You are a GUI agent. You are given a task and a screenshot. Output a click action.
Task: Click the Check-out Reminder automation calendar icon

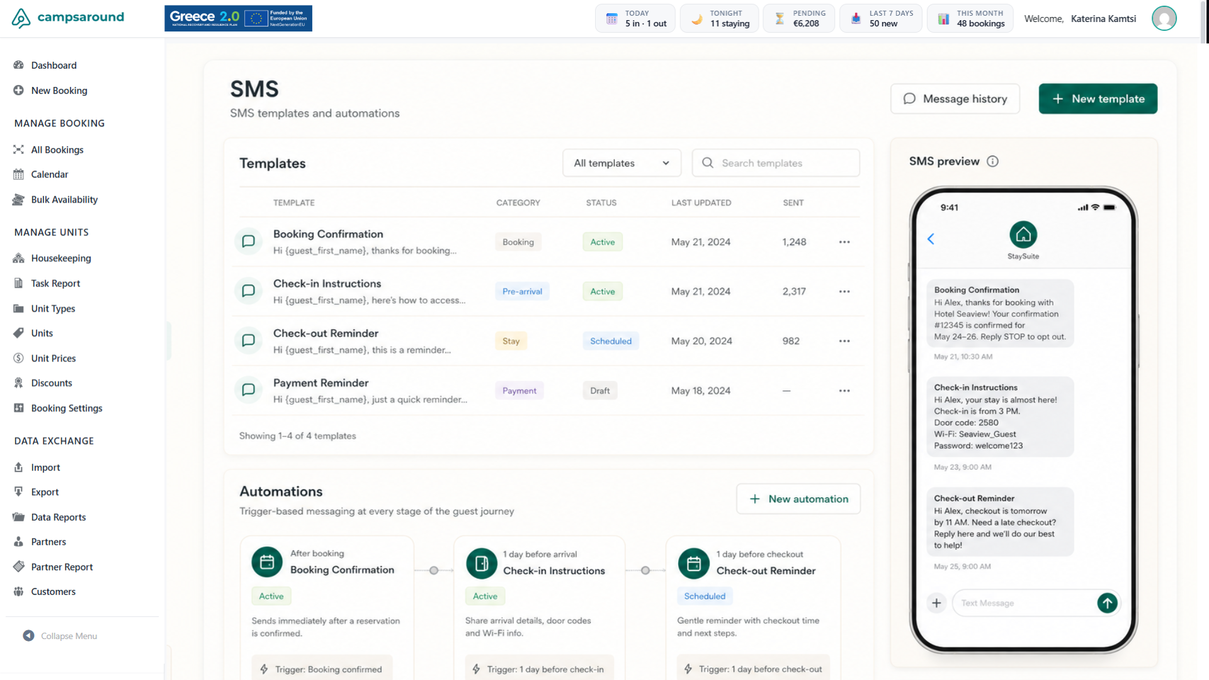click(x=693, y=564)
